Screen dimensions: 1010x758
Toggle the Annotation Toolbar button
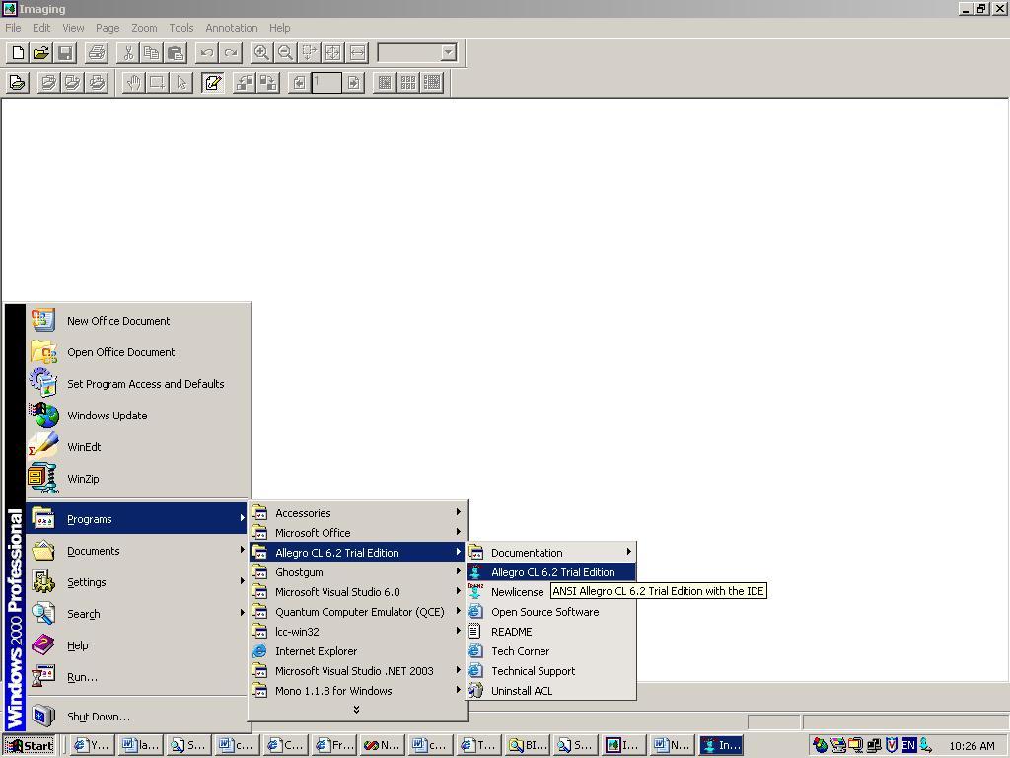click(213, 83)
